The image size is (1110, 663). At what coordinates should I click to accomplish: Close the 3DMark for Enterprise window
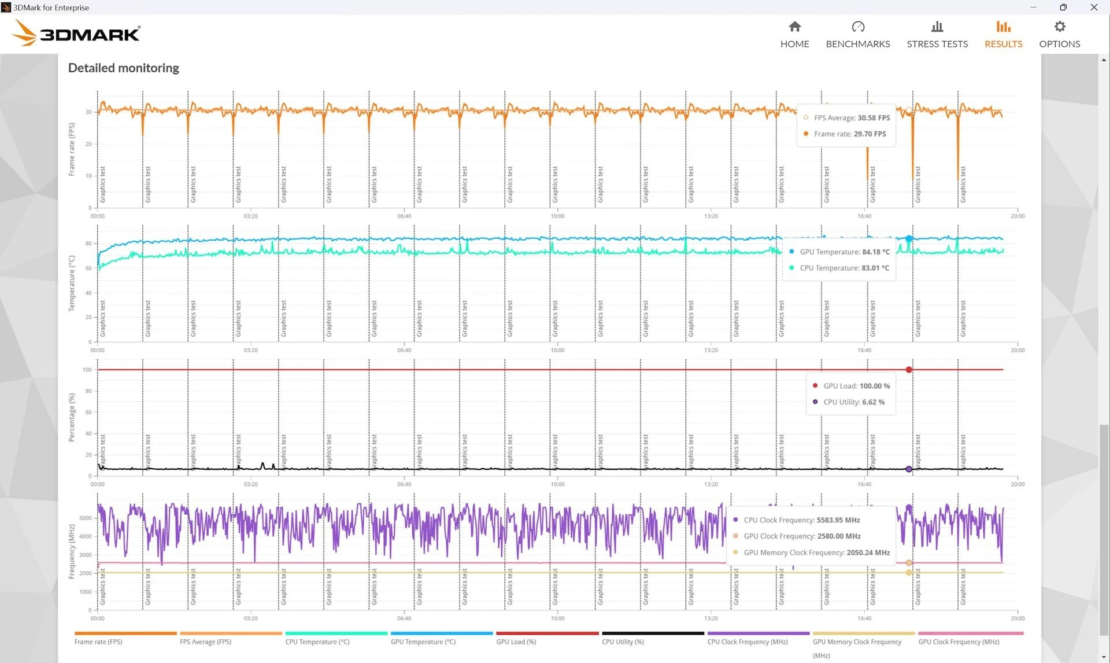coord(1094,8)
